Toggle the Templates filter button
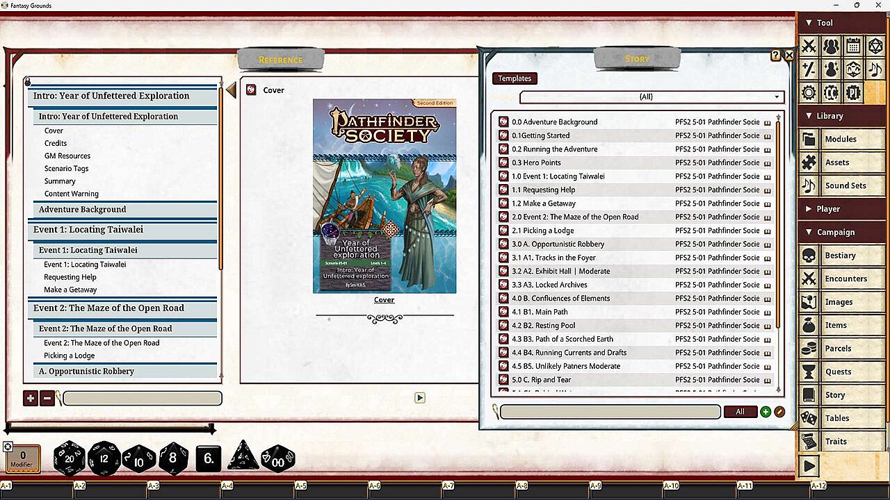The image size is (890, 500). tap(515, 78)
